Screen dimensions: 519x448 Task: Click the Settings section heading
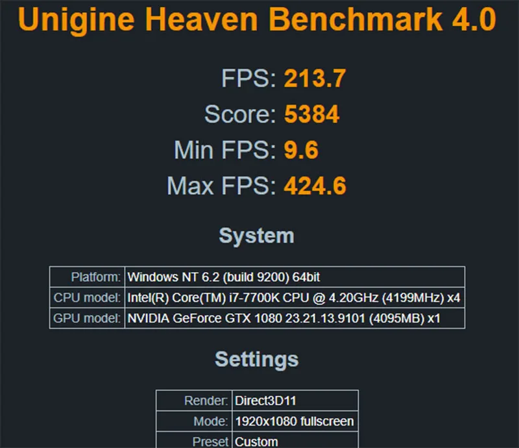tap(256, 359)
